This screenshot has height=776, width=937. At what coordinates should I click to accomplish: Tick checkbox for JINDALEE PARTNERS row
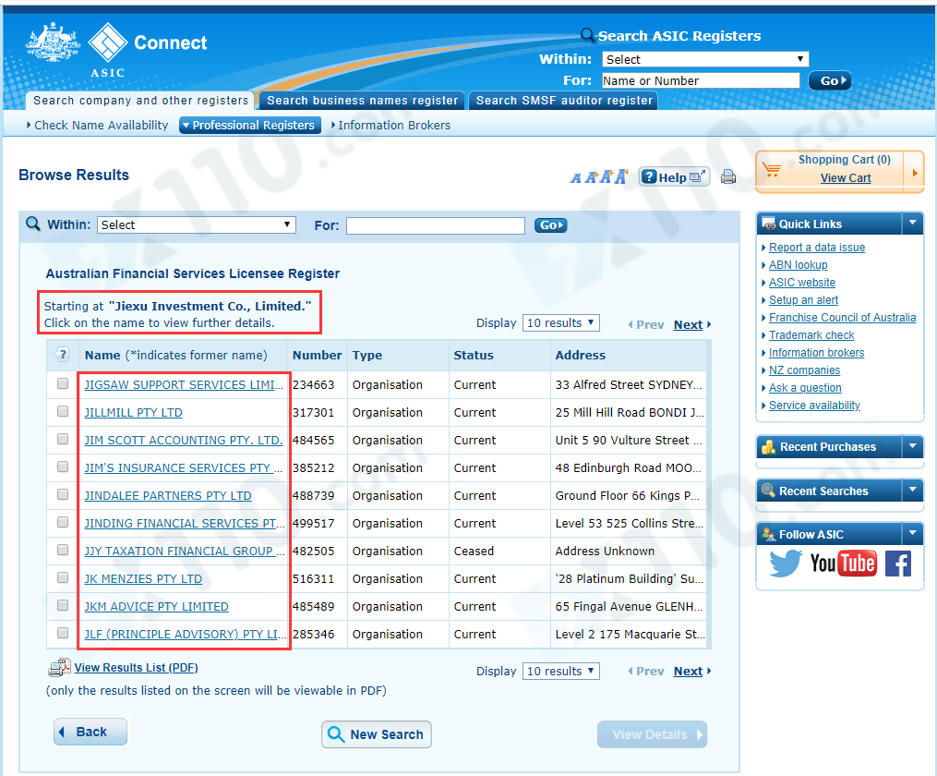pyautogui.click(x=63, y=494)
